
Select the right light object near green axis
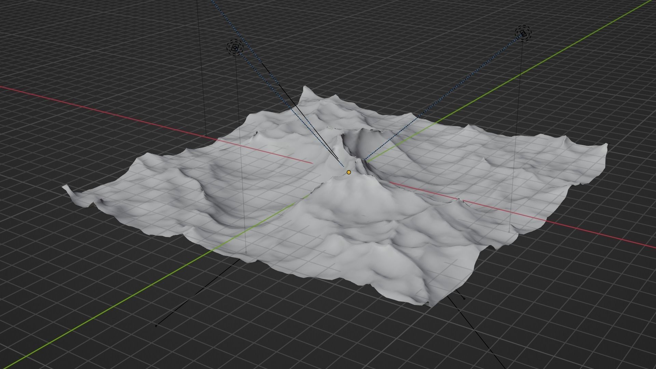click(x=523, y=33)
